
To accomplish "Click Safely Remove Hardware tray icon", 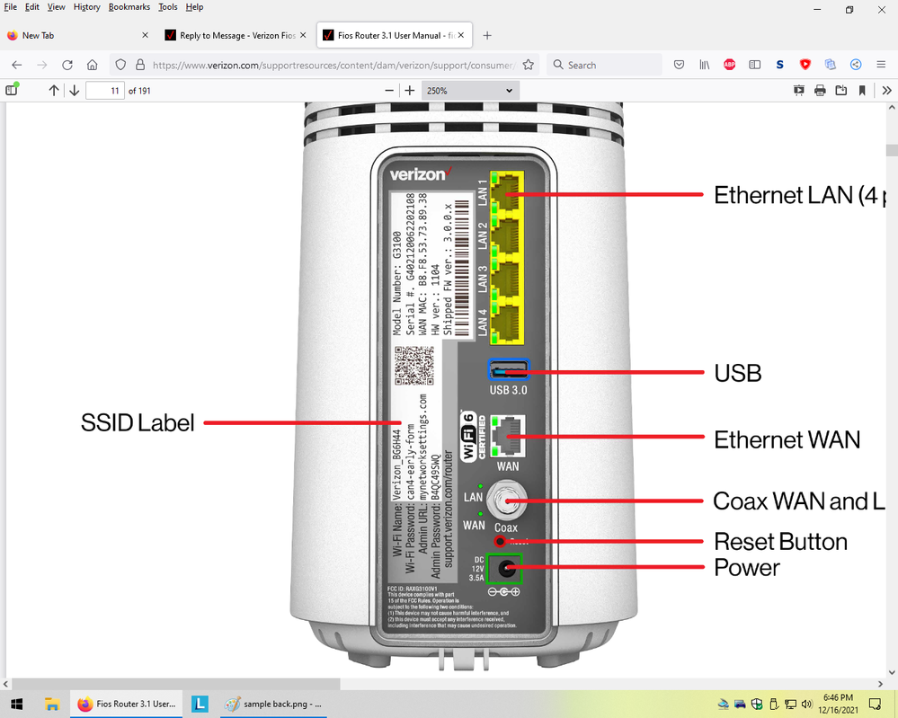I will [773, 704].
